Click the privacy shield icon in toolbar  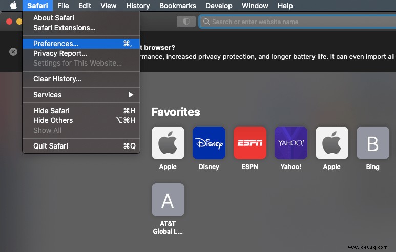pyautogui.click(x=186, y=22)
